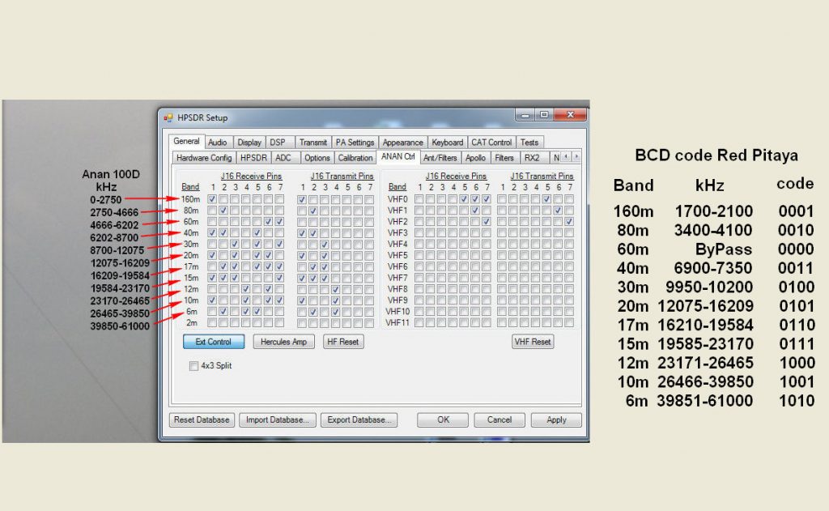Click the Ext Control button
The width and height of the screenshot is (829, 511).
click(214, 342)
